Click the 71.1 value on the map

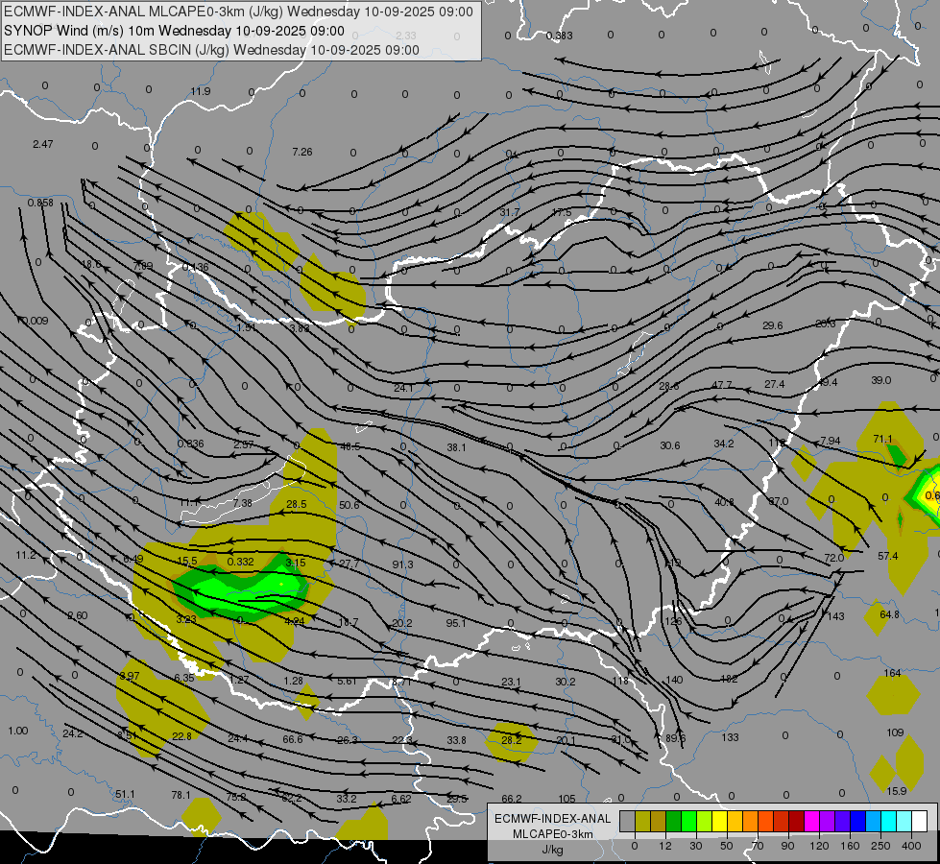(x=882, y=439)
